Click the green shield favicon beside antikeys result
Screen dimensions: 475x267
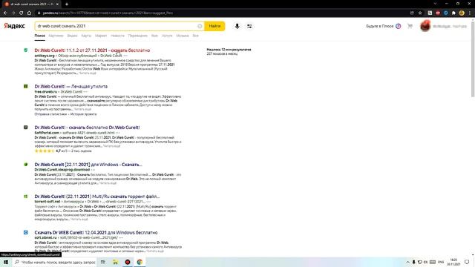[x=26, y=50]
